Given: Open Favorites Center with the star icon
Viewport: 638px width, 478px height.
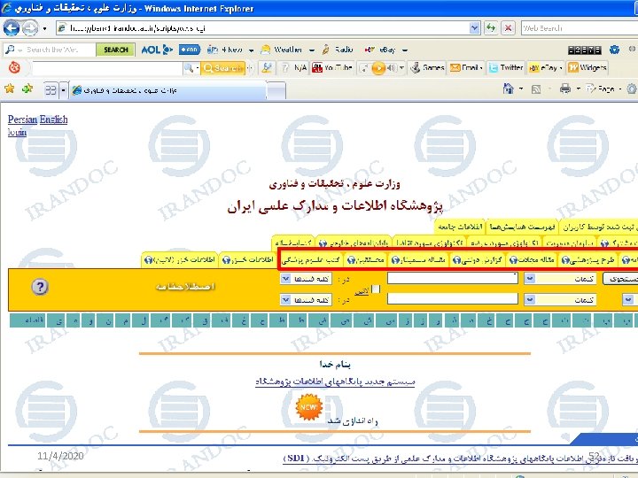Looking at the screenshot, I should click(10, 89).
